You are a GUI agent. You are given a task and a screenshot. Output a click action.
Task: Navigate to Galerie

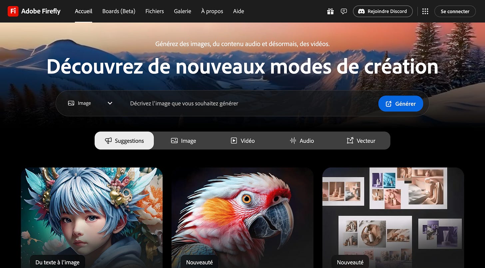click(x=183, y=11)
